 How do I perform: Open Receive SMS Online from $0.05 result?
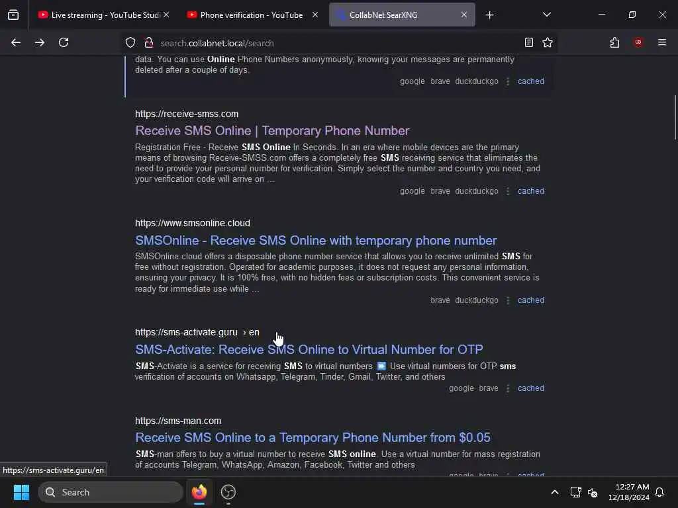pyautogui.click(x=313, y=437)
